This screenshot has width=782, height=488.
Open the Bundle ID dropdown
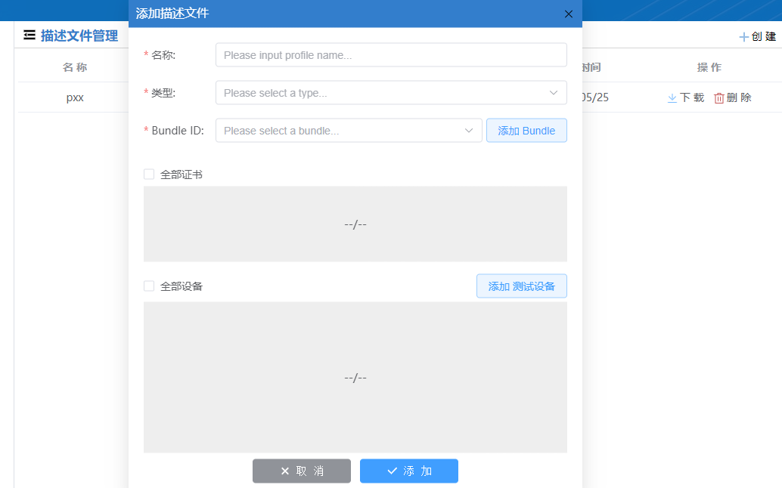coord(348,130)
